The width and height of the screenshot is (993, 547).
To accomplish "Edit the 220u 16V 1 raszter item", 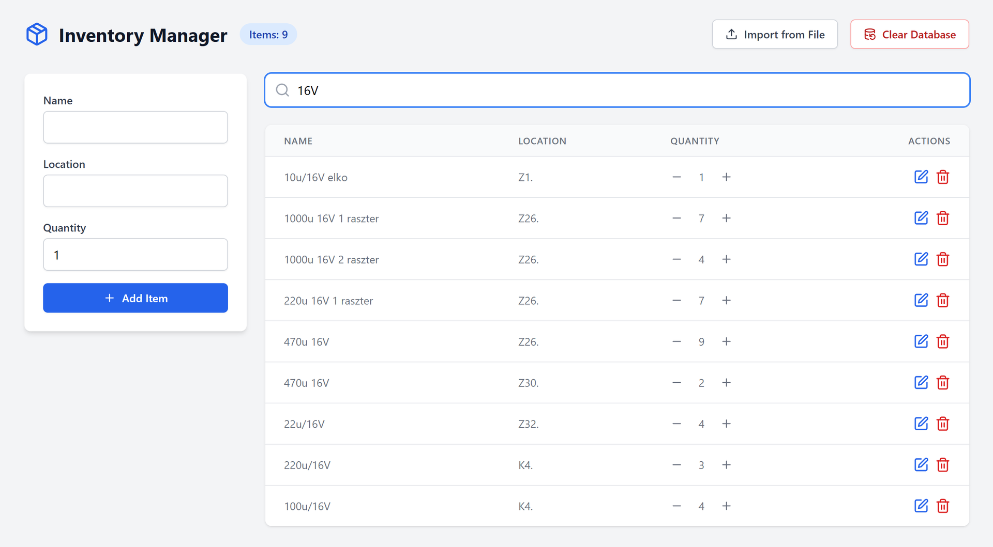I will 921,300.
